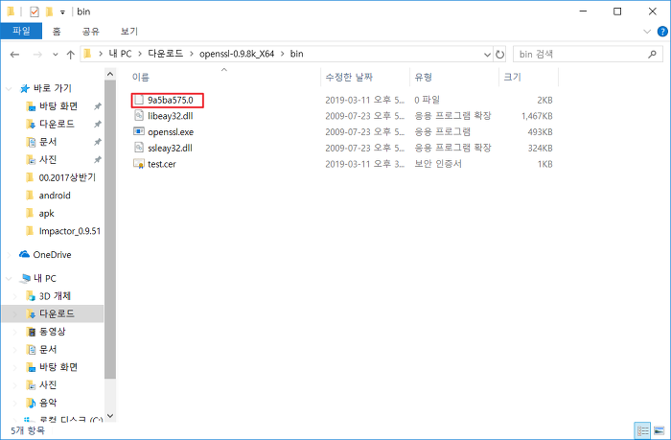Click the 보안 인증서 type cell

pos(438,164)
